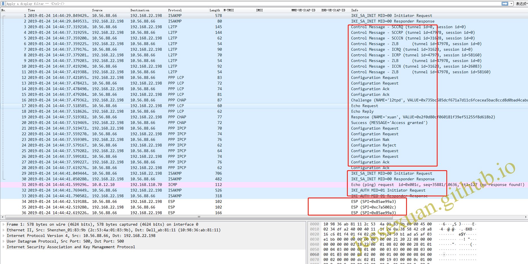The height and width of the screenshot is (264, 528).
Task: Apply the display filter with the arrow button
Action: point(505,4)
